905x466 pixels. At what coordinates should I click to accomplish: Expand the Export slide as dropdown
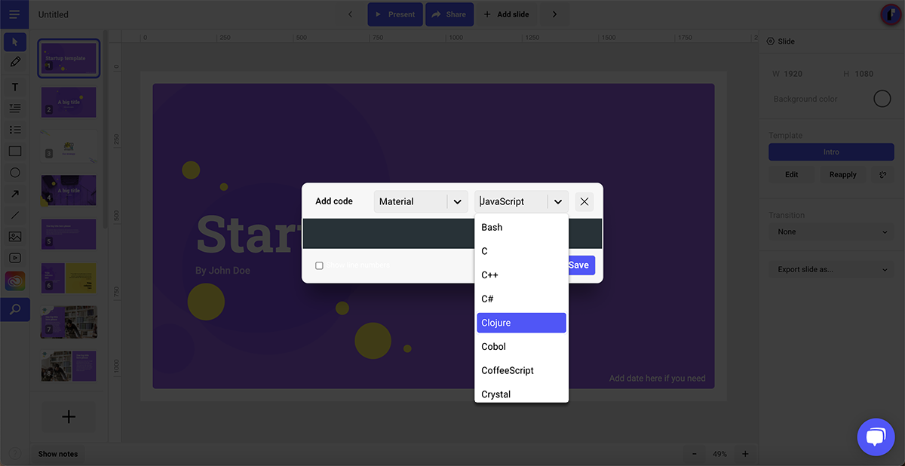pyautogui.click(x=831, y=269)
